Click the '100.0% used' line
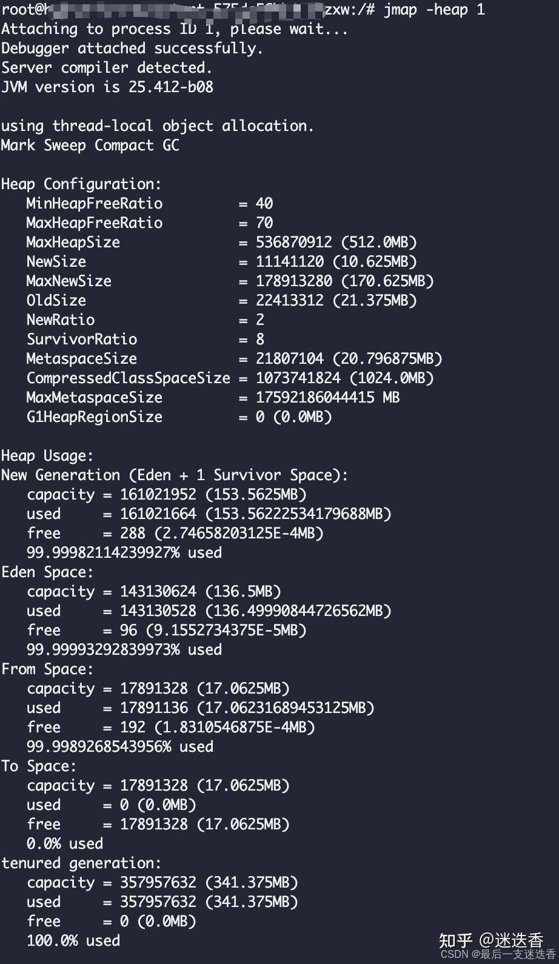Image resolution: width=559 pixels, height=964 pixels. pos(73,941)
